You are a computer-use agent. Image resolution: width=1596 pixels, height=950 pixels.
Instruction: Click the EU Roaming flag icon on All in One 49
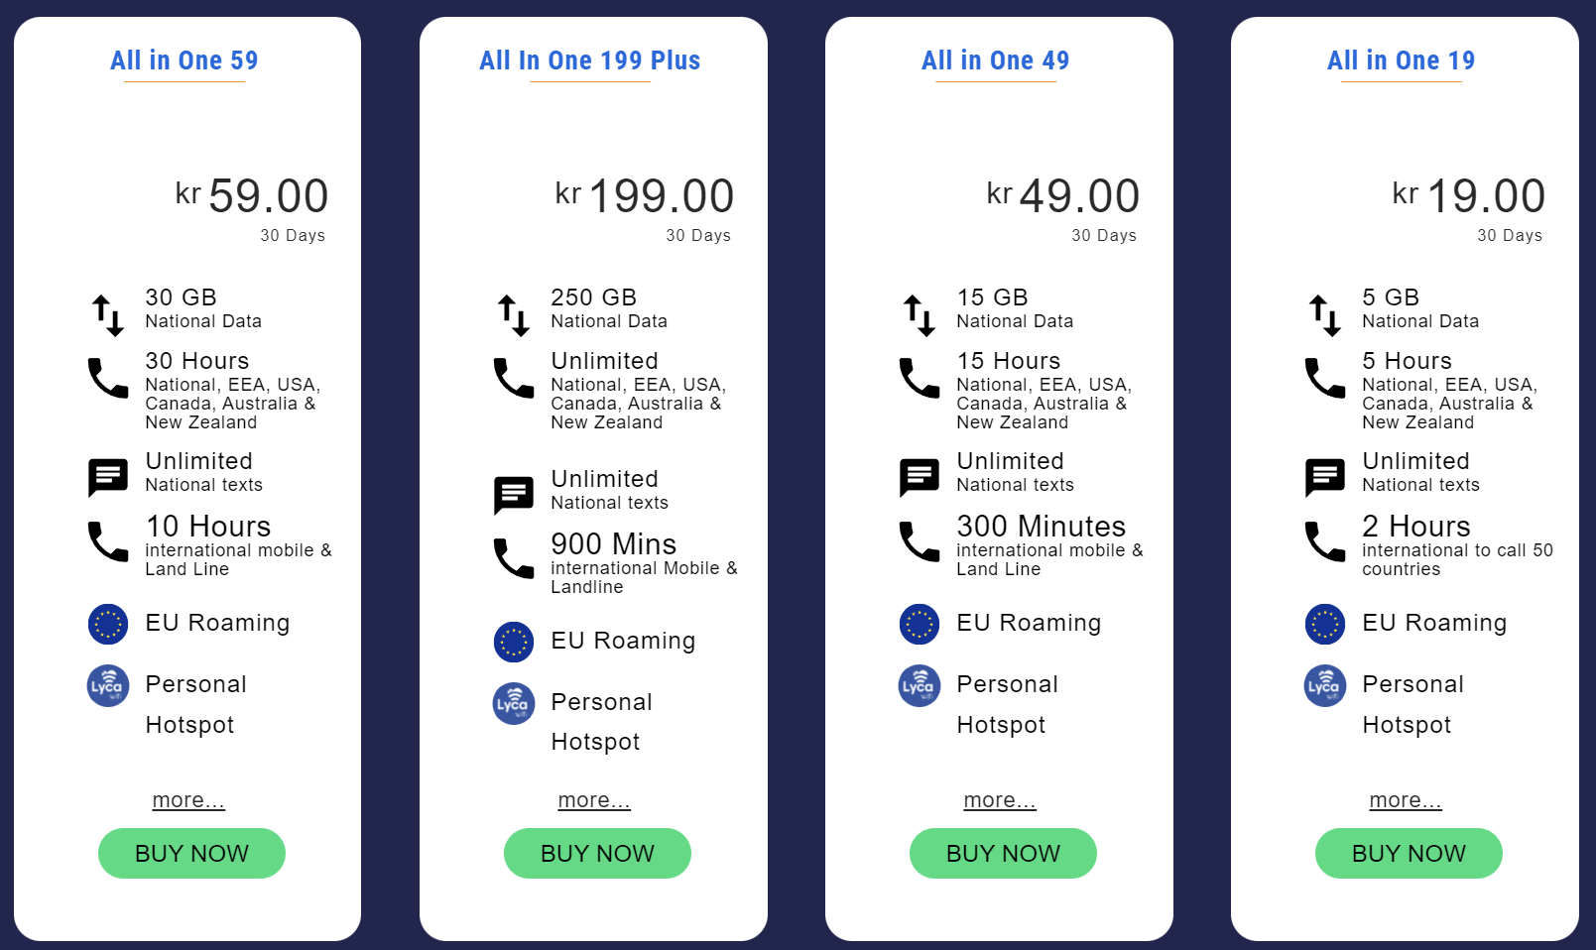tap(919, 624)
